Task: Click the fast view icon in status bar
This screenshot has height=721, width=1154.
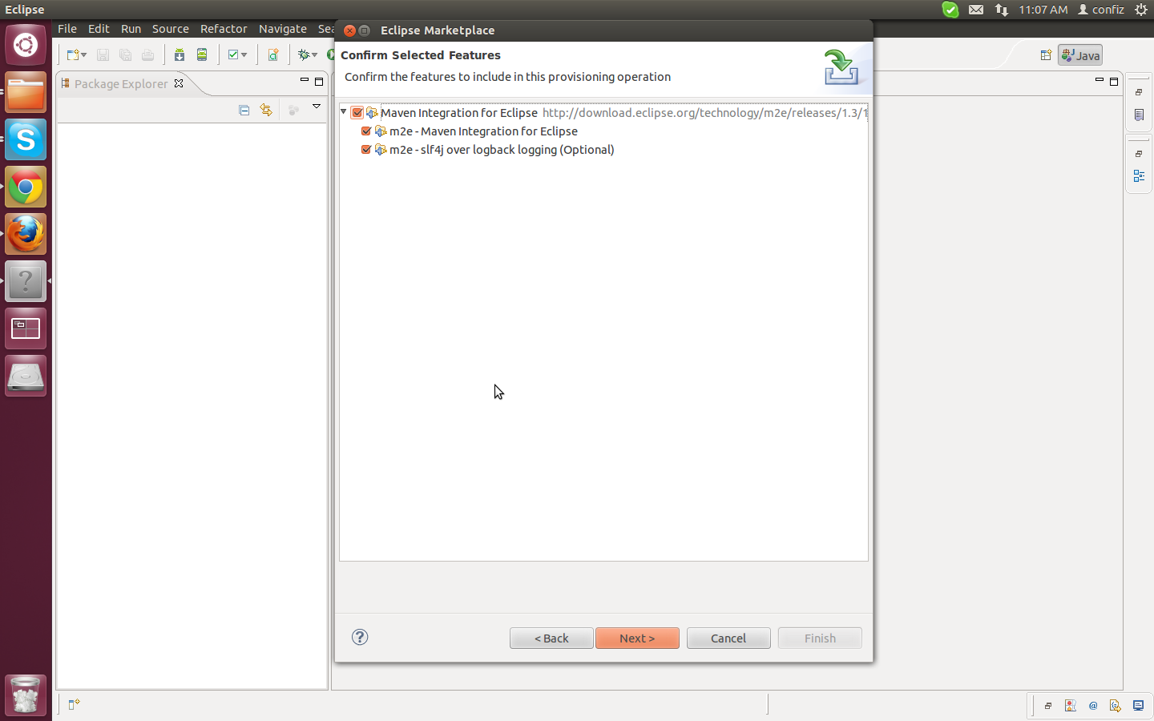Action: click(74, 704)
